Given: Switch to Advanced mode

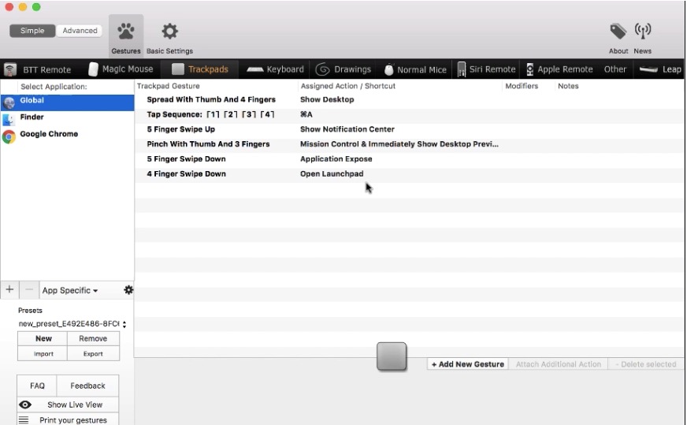Looking at the screenshot, I should click(80, 31).
